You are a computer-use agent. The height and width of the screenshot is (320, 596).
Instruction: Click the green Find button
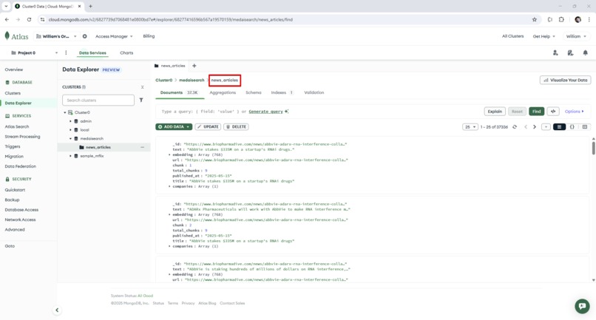click(x=536, y=112)
